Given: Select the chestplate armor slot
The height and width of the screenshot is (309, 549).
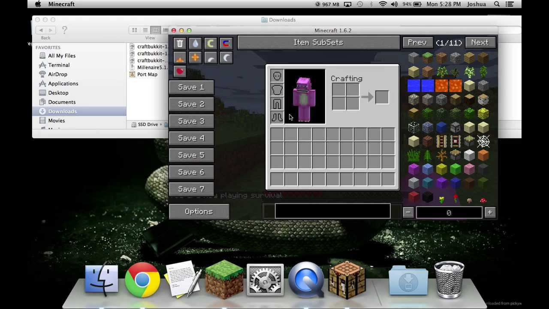Looking at the screenshot, I should tap(277, 90).
